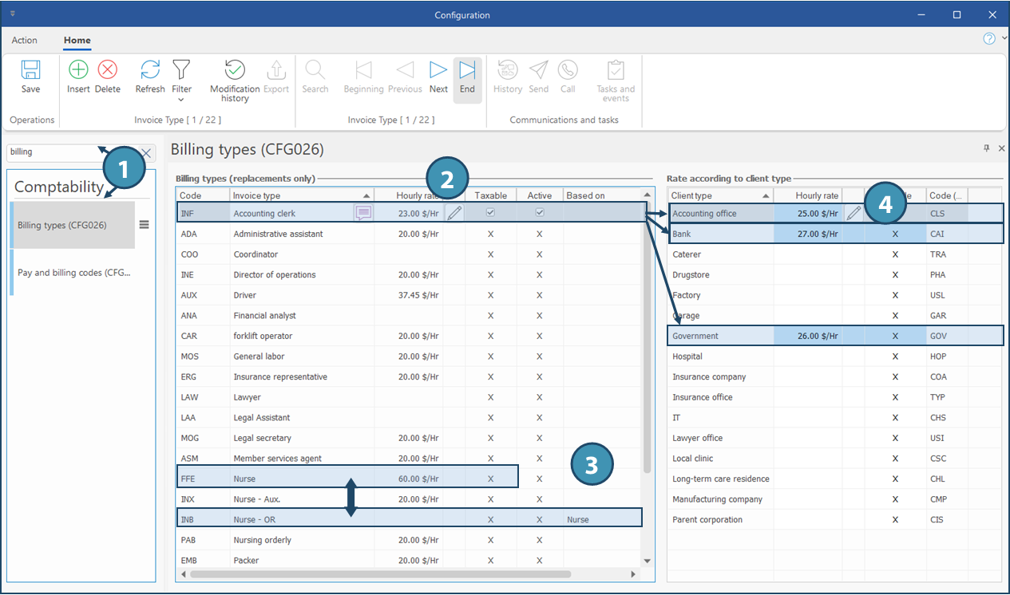Viewport: 1010px width, 595px height.
Task: Edit hourly rate pencil for Accounting clerk
Action: pos(454,213)
